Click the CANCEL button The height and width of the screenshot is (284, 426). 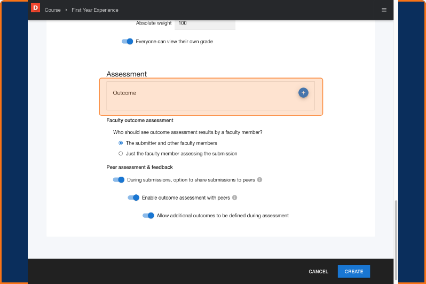318,272
